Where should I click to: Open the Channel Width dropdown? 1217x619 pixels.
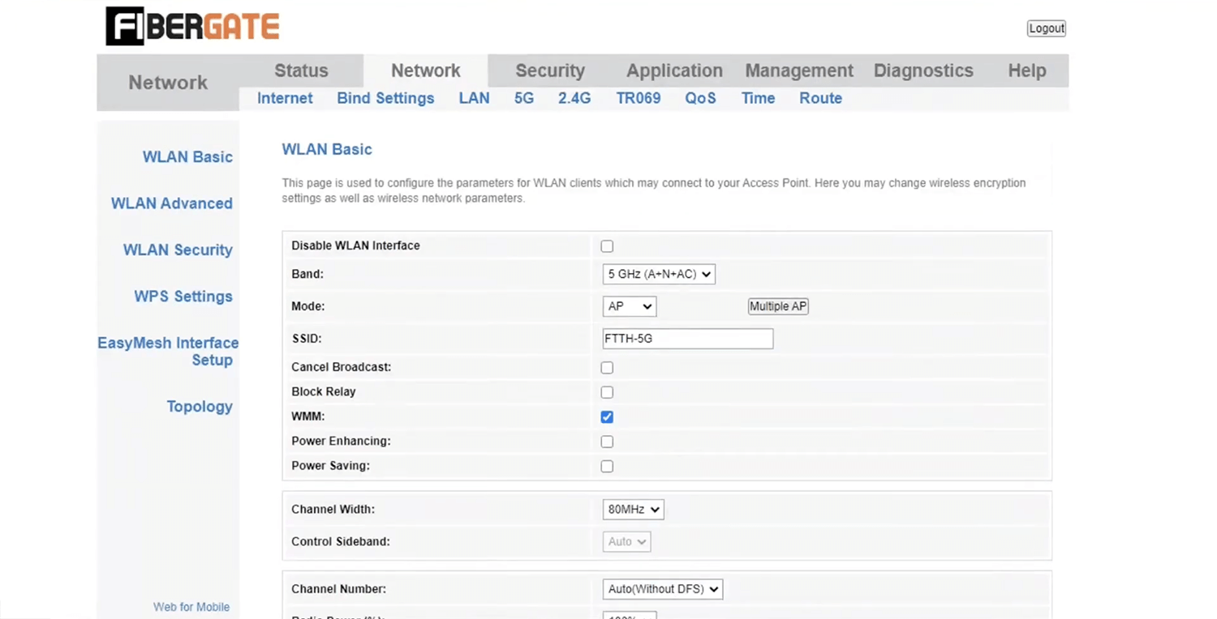(x=633, y=510)
